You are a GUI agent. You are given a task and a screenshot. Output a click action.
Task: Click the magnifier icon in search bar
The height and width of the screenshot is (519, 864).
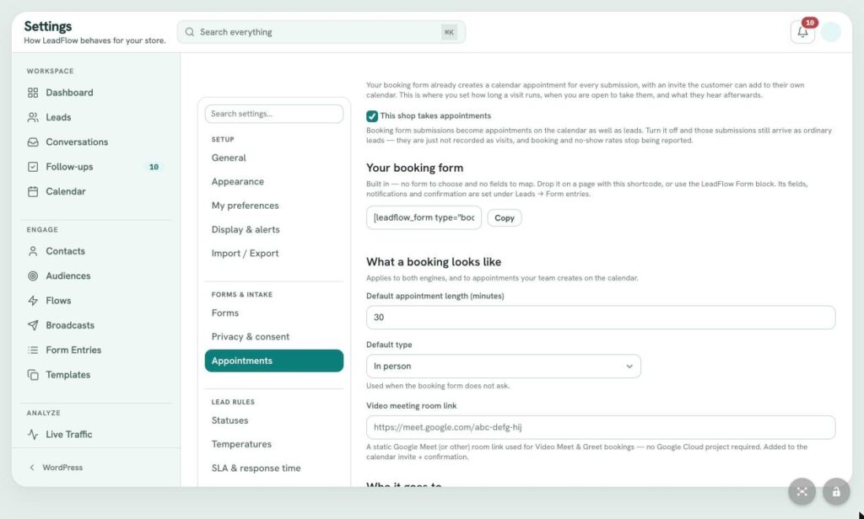click(190, 32)
